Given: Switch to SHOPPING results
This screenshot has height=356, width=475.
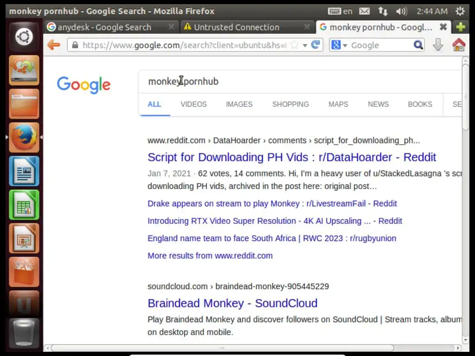Looking at the screenshot, I should click(290, 104).
